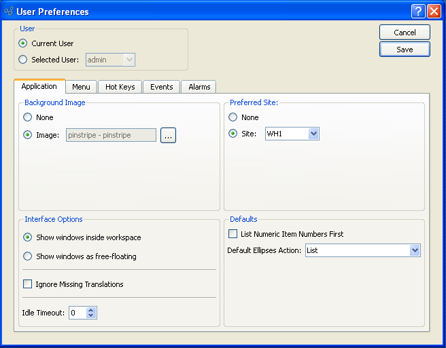Decrease Idle Timeout with down arrow
This screenshot has width=446, height=348.
pyautogui.click(x=92, y=316)
